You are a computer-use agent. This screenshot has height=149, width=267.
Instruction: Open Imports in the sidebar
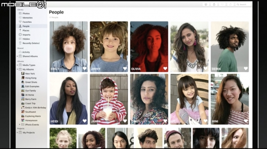(x=26, y=35)
